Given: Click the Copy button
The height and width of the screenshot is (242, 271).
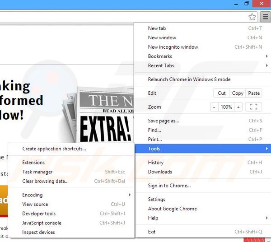Looking at the screenshot, I should [238, 93].
